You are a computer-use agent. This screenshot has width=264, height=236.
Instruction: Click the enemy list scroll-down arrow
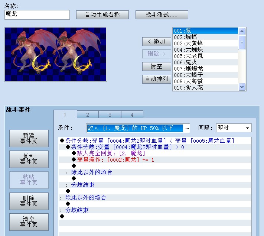click(x=242, y=87)
